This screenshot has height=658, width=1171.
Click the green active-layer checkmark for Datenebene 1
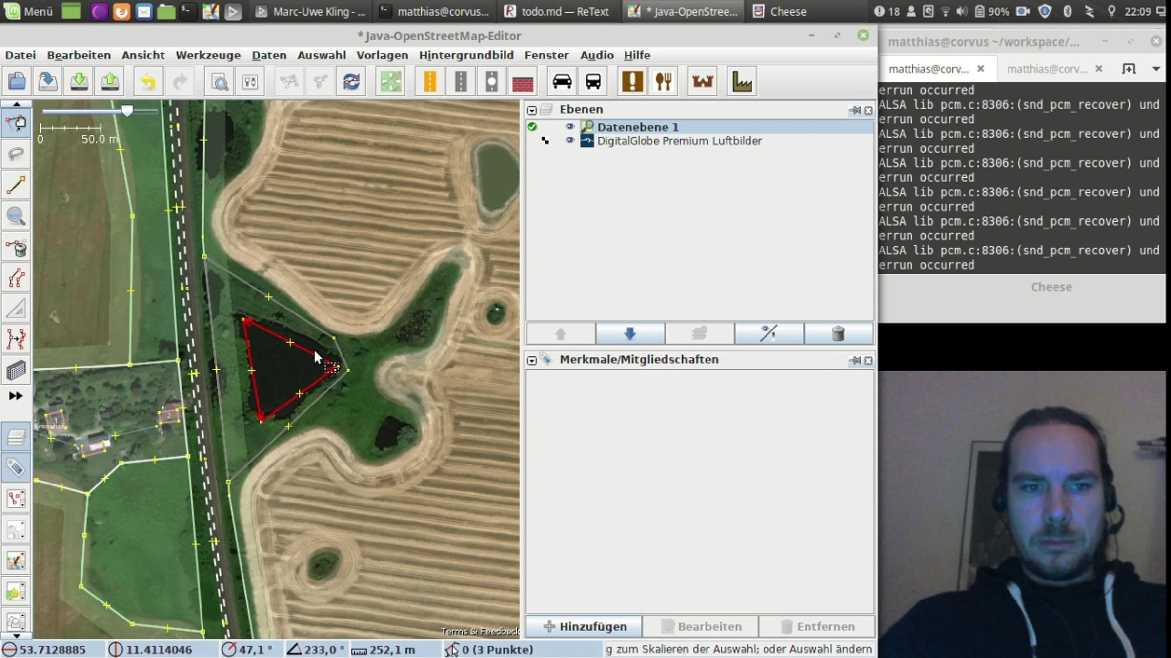pyautogui.click(x=532, y=127)
